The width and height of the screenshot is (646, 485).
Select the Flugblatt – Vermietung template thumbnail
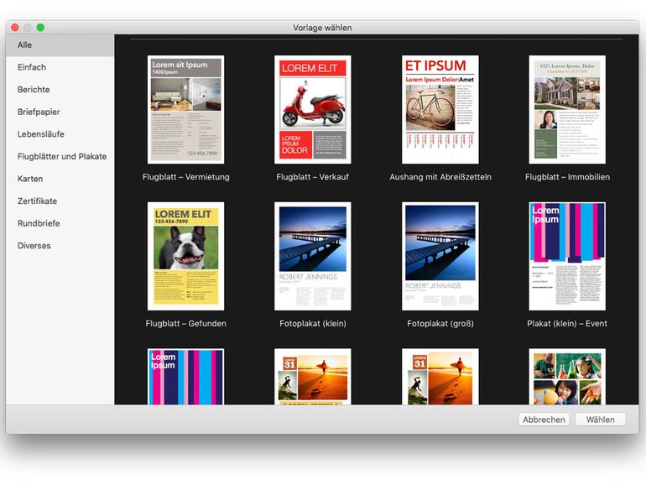[185, 109]
